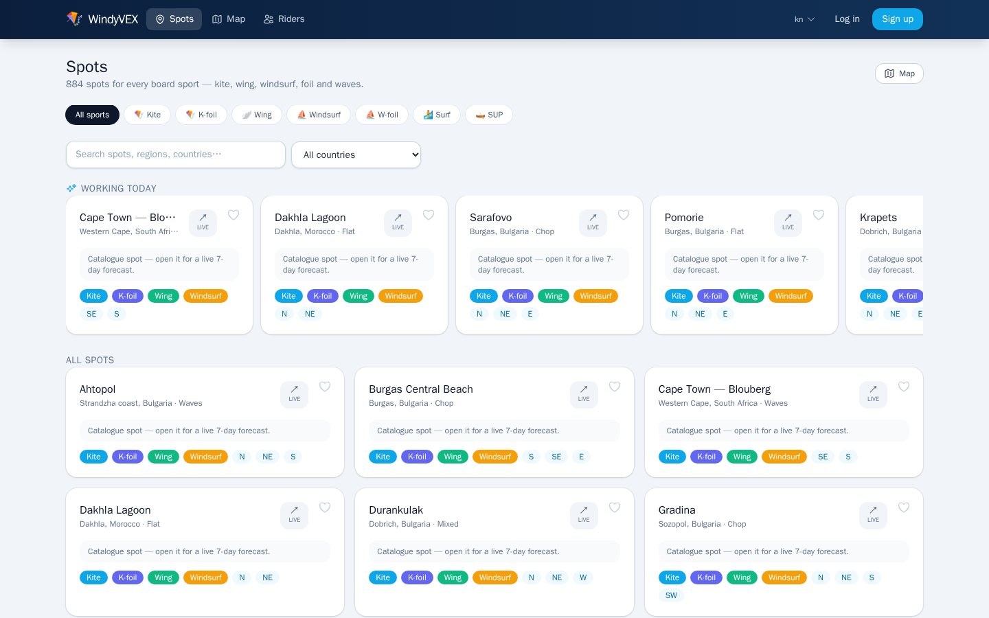Filter spots by Surf
The width and height of the screenshot is (989, 618).
point(437,115)
